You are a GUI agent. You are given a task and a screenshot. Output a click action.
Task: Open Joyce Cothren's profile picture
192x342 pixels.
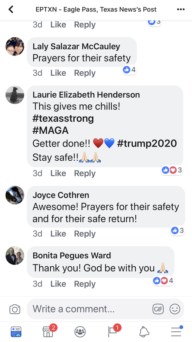pos(15,195)
